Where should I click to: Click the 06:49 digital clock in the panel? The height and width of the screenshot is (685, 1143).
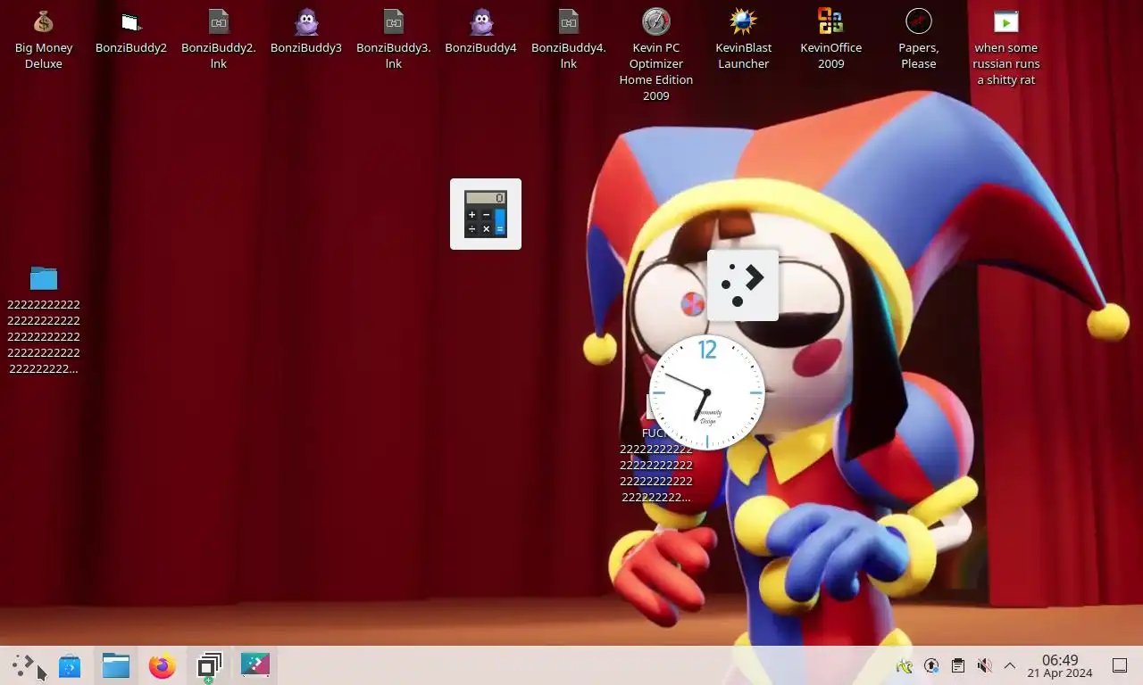tap(1060, 665)
